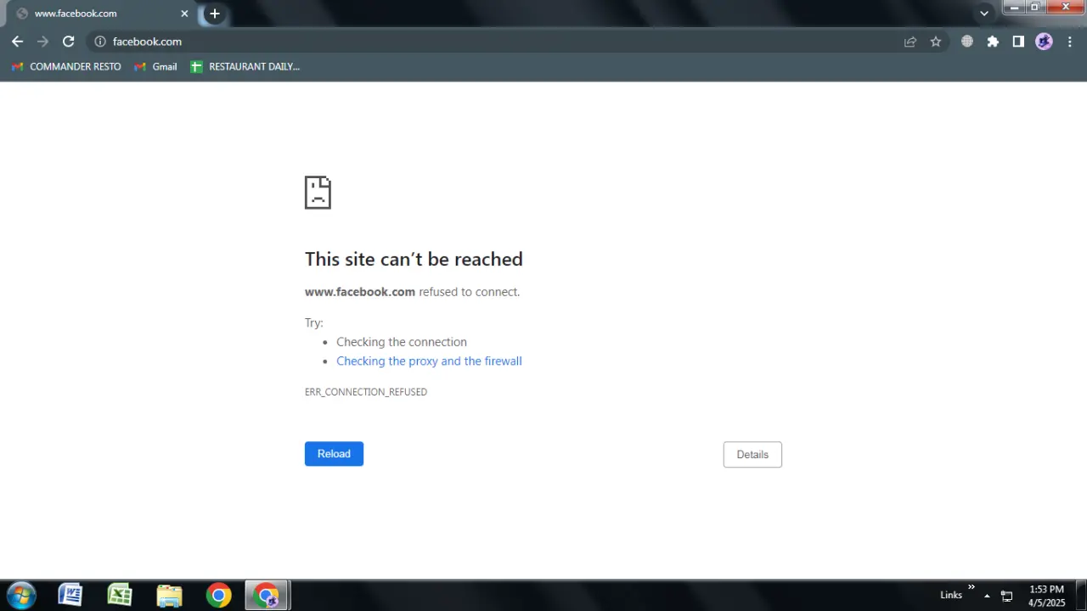1087x611 pixels.
Task: Click 'This site can't be reached' heading
Action: pyautogui.click(x=414, y=259)
